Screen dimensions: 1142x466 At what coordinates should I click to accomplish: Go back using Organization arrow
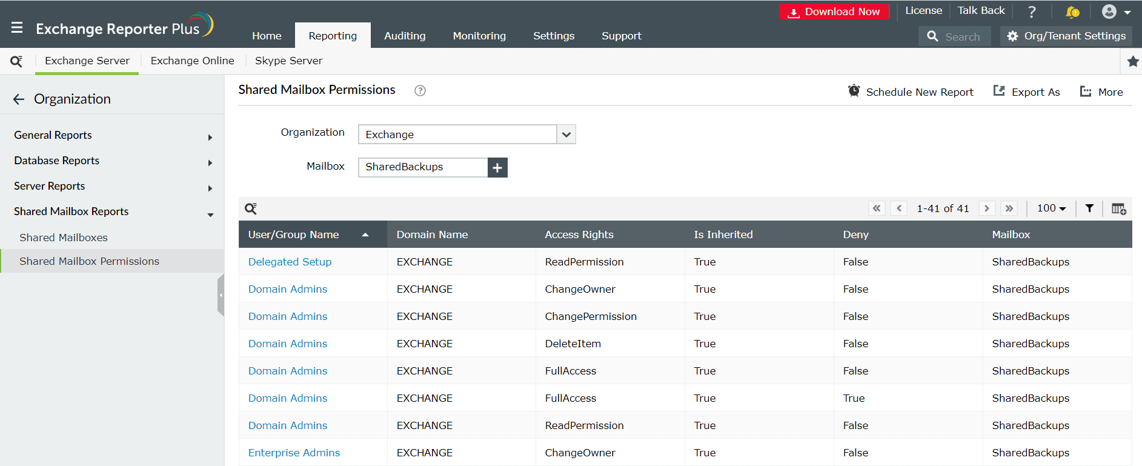[19, 99]
